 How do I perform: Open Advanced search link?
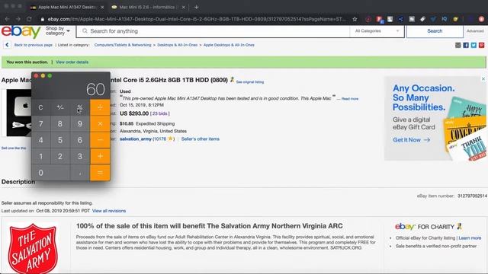pos(475,31)
